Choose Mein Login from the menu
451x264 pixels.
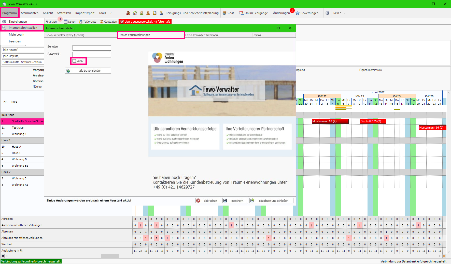(x=22, y=35)
